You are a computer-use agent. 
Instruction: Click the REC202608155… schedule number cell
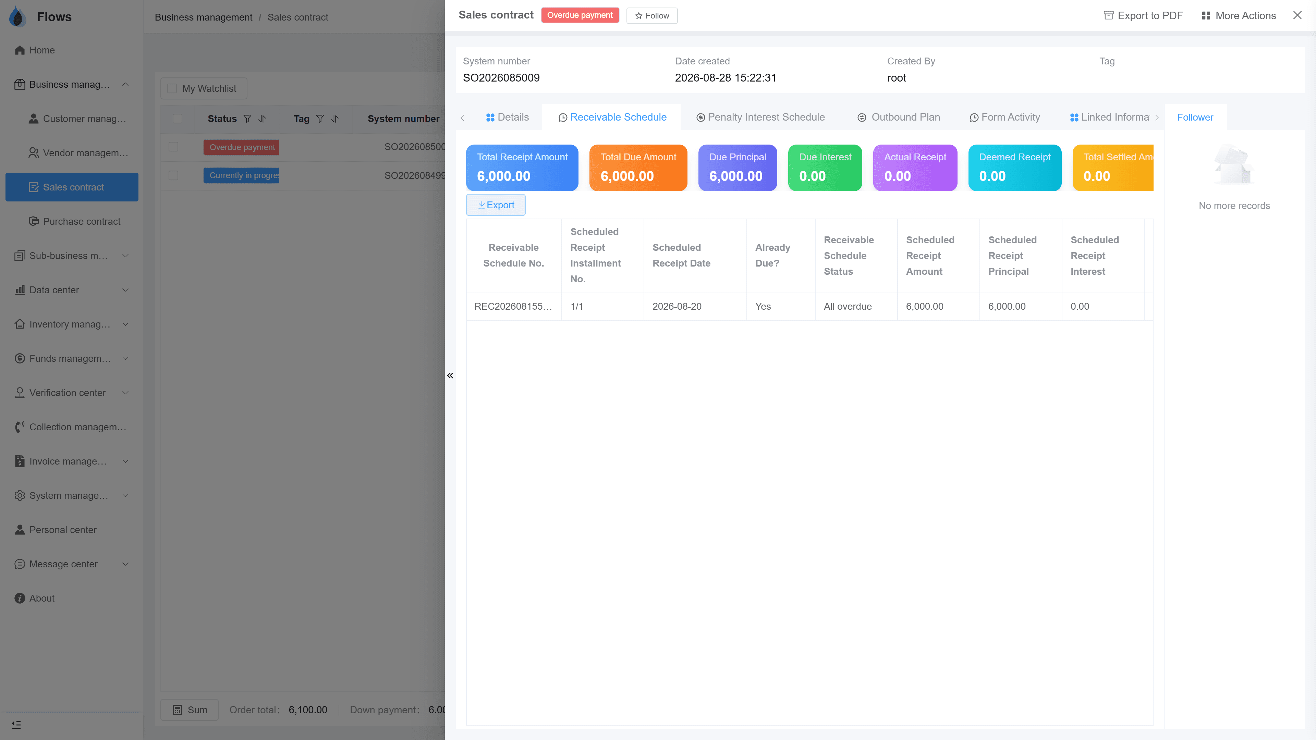pyautogui.click(x=513, y=306)
